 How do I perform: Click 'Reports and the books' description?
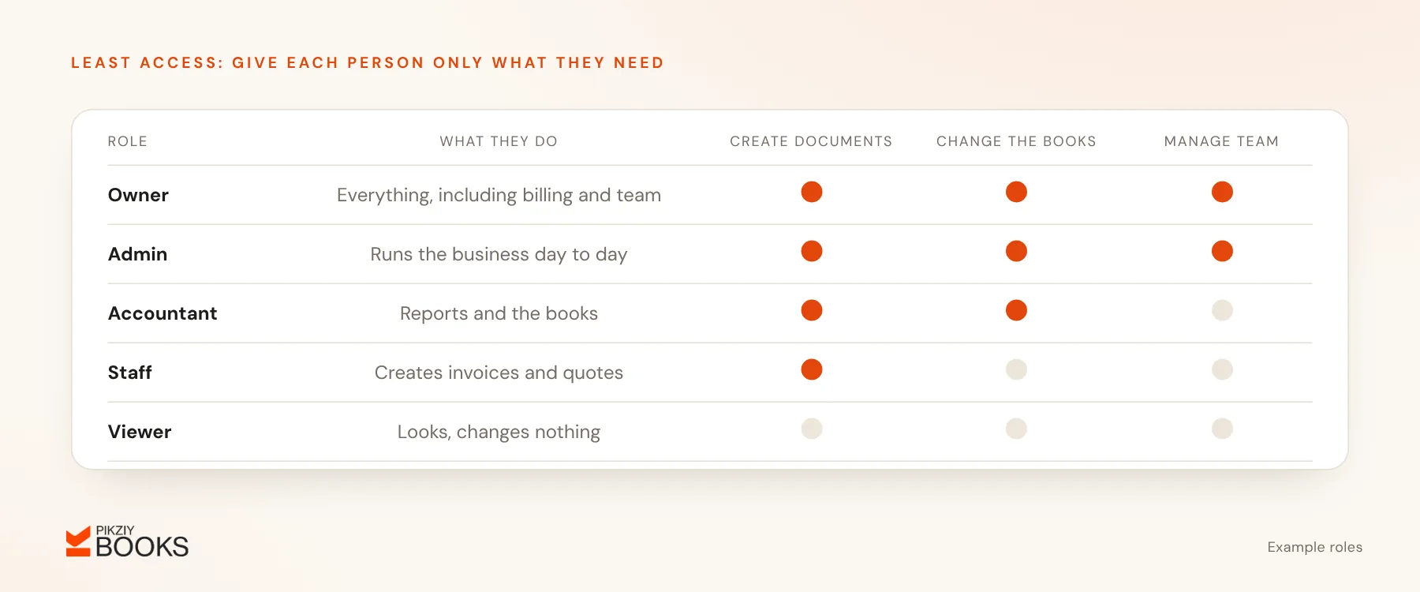(x=499, y=313)
